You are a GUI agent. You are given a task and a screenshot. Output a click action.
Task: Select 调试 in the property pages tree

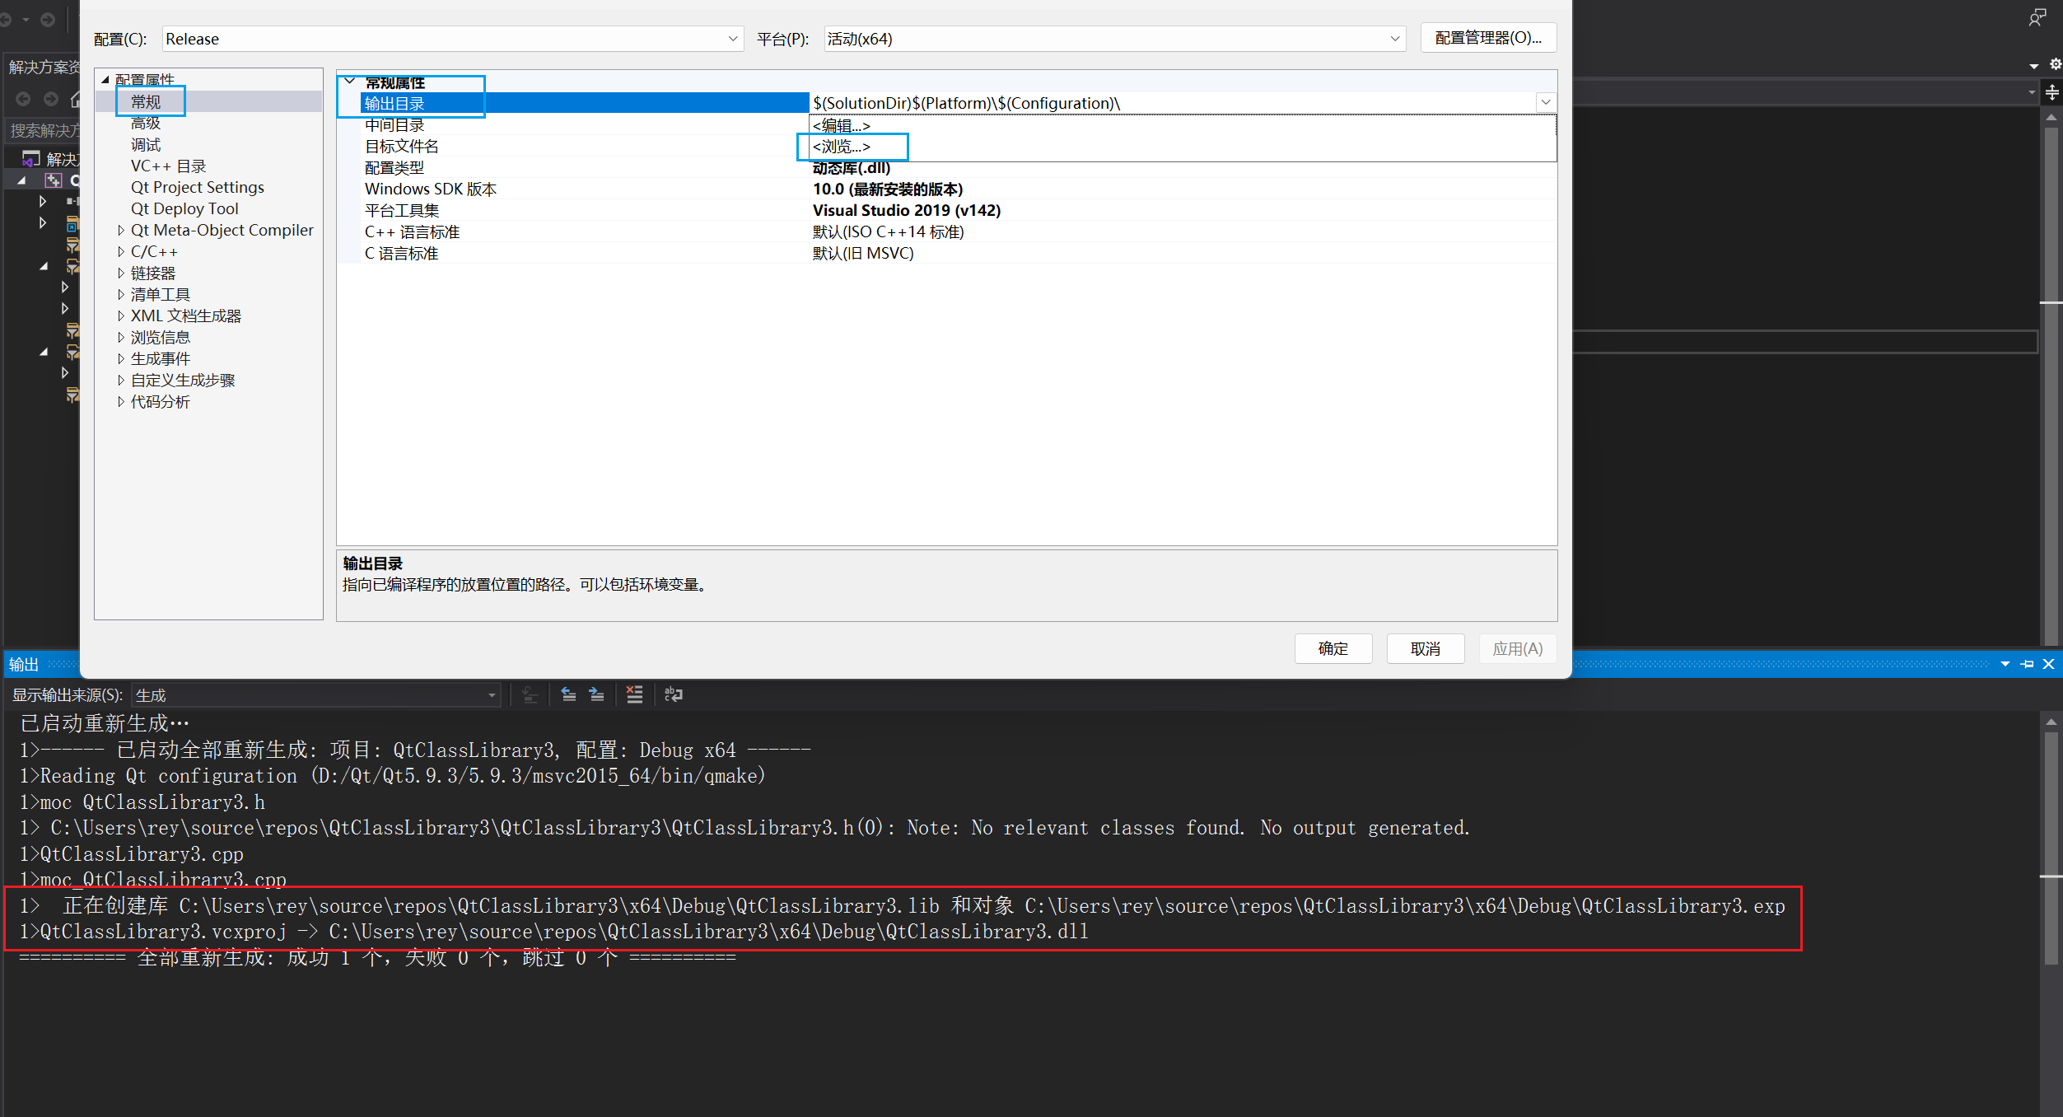click(145, 144)
